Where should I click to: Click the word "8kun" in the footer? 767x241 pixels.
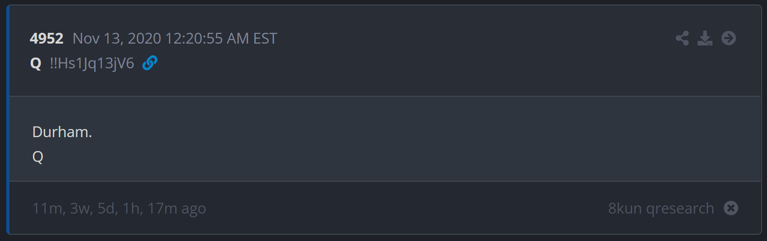coord(625,209)
